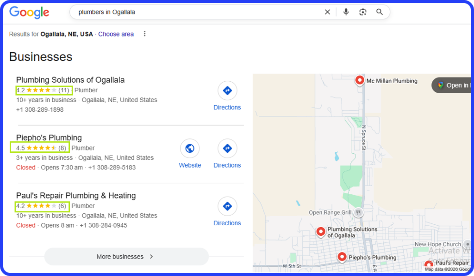This screenshot has width=474, height=276.
Task: Click the Businesses heading
Action: [41, 57]
